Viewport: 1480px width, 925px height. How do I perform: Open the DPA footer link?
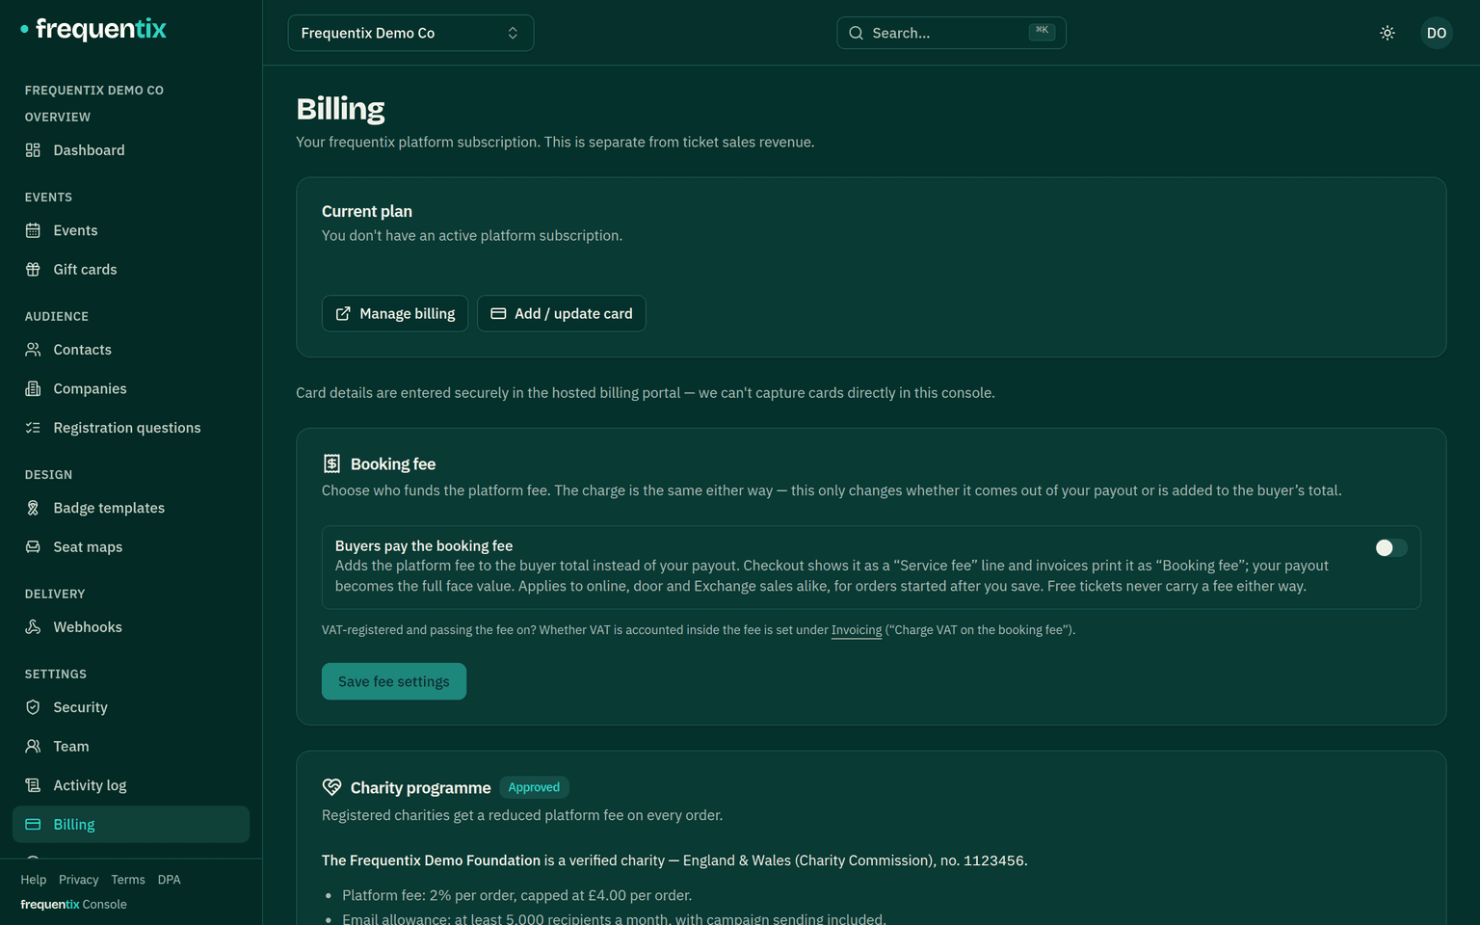pos(170,880)
